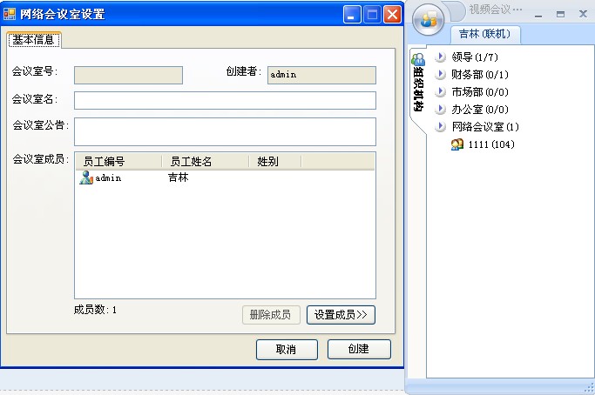The width and height of the screenshot is (595, 395).
Task: Minimize the 网络会议室设置 dialog
Action: coord(352,15)
